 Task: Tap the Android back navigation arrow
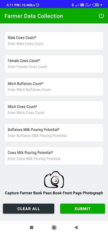[76, 228]
